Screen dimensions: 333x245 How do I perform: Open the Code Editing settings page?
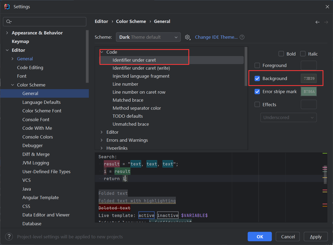(x=30, y=68)
